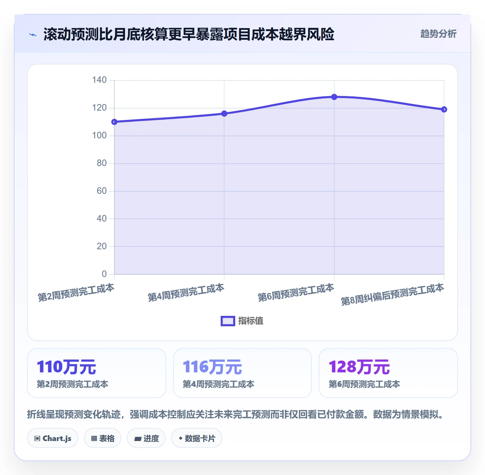The image size is (485, 475).
Task: Click the chart title 滚动预测比月底核算更早暴露项目成本越界风险
Action: (x=189, y=34)
